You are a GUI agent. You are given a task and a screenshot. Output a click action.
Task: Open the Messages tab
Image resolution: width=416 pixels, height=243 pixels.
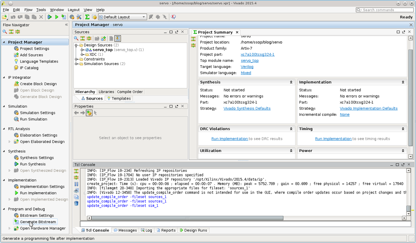[x=125, y=230]
